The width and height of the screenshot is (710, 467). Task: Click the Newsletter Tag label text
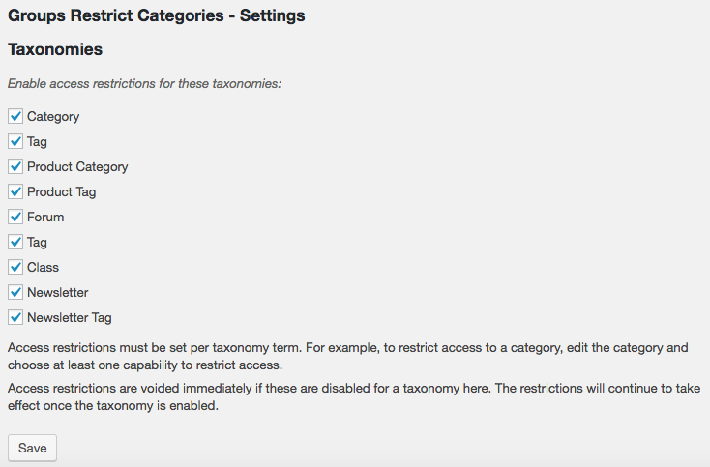[x=70, y=318]
